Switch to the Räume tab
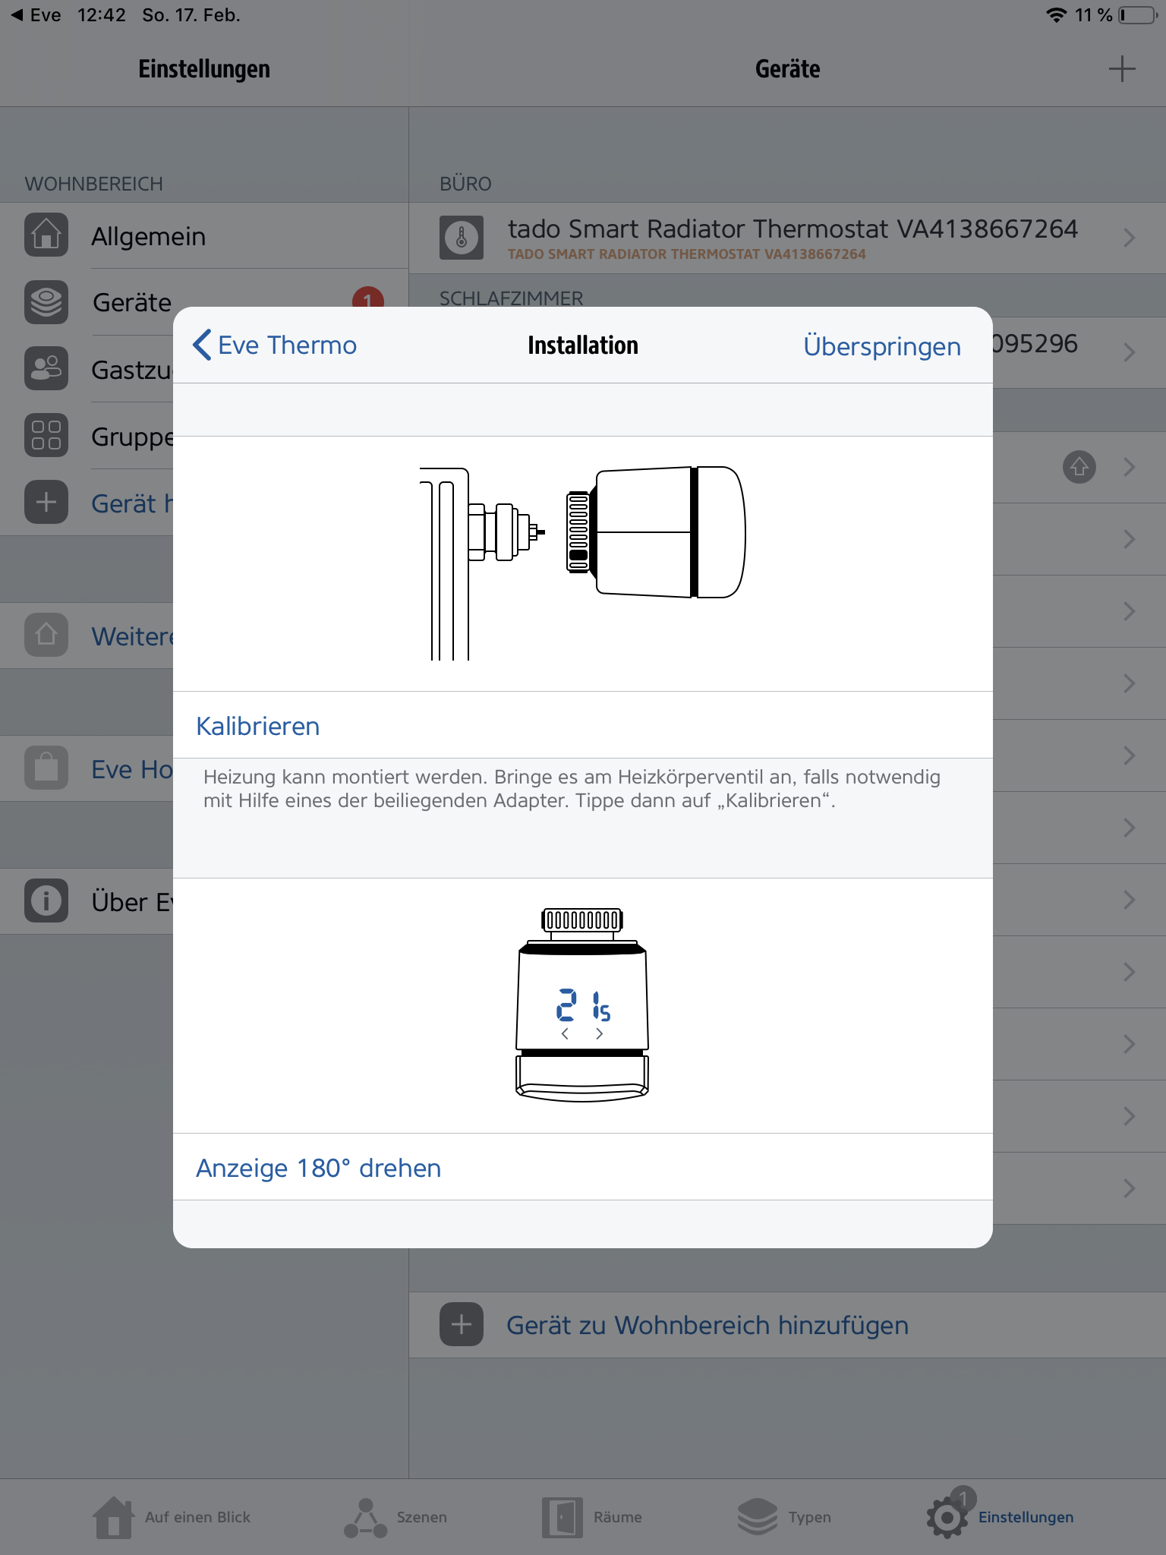The height and width of the screenshot is (1555, 1166). tap(592, 1517)
